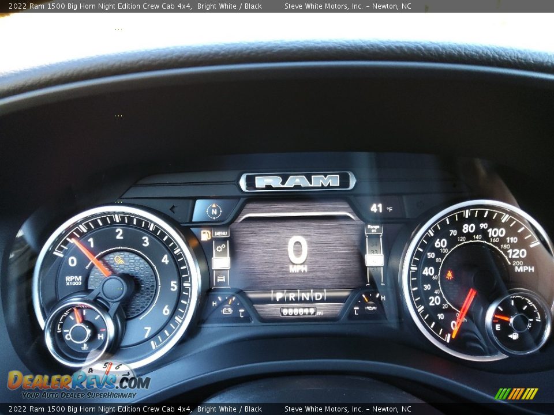Select the low fuel warning icon
This screenshot has height=415, width=554.
click(x=205, y=235)
